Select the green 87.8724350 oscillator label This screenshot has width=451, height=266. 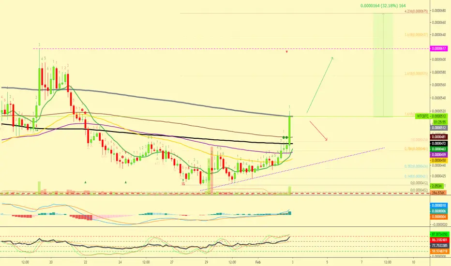click(439, 235)
